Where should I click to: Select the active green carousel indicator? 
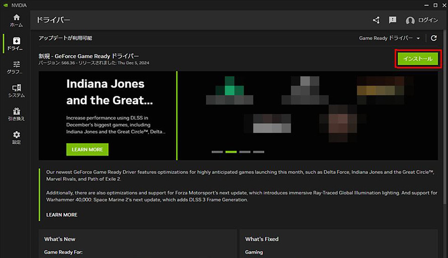pyautogui.click(x=231, y=151)
